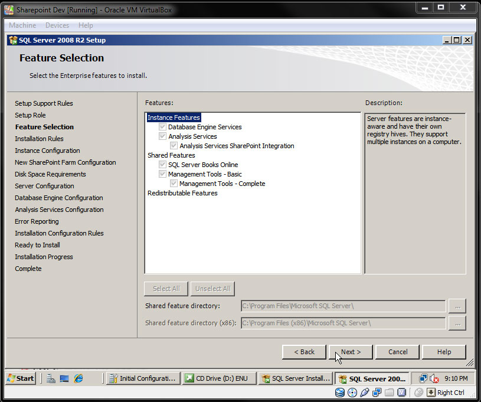
Task: Click the Cancel button
Action: (398, 352)
